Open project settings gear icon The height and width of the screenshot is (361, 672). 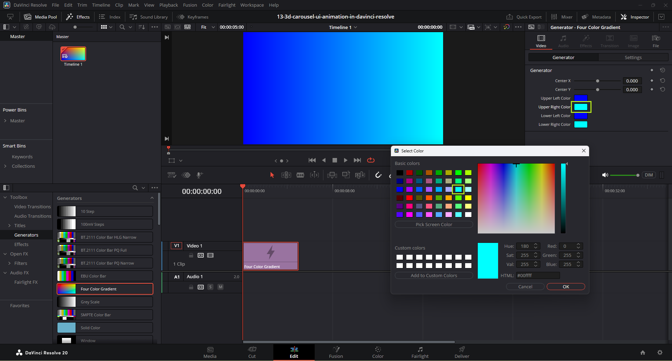point(660,352)
